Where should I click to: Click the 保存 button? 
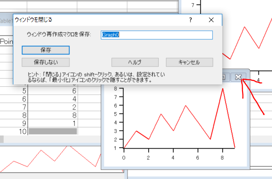coord(46,50)
